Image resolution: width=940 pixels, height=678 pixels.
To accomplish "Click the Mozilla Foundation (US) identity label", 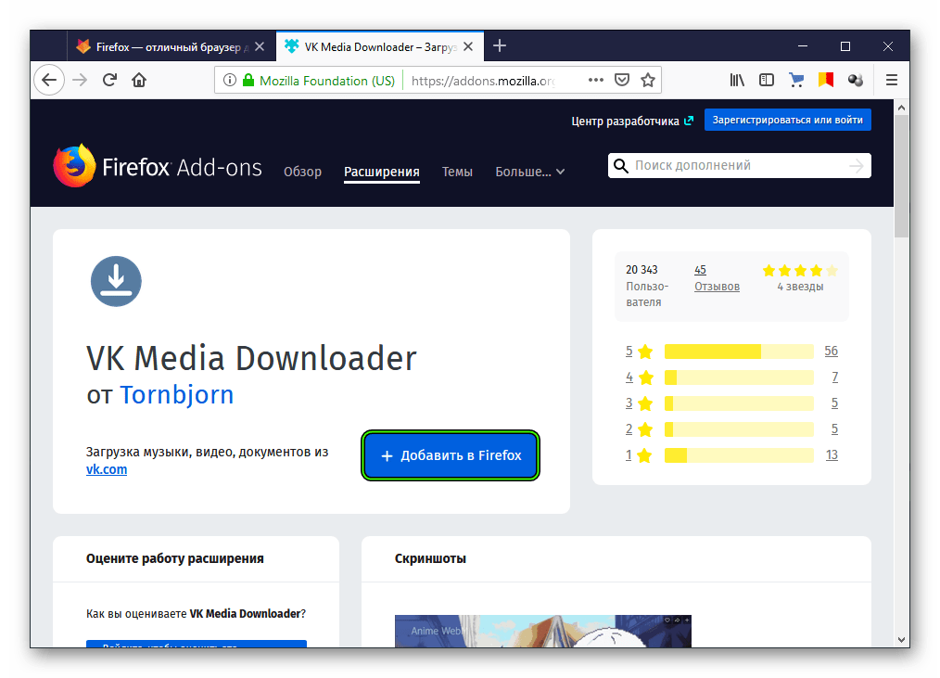I will 327,81.
